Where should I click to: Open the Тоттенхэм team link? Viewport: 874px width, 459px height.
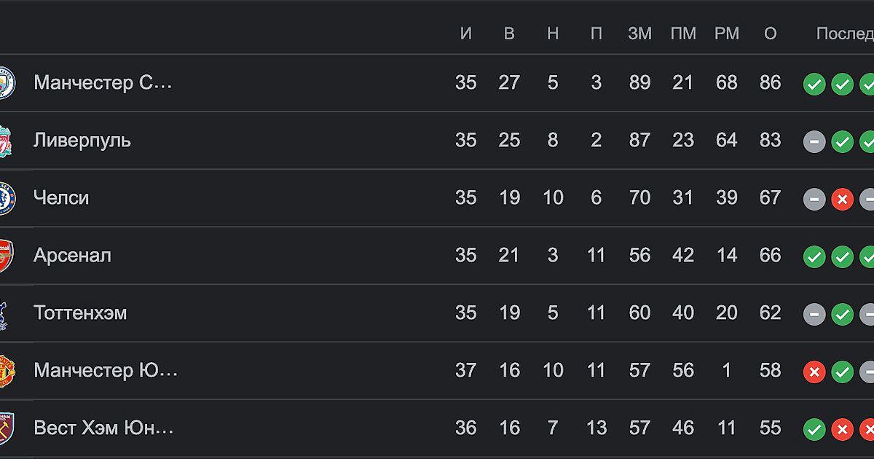point(80,313)
